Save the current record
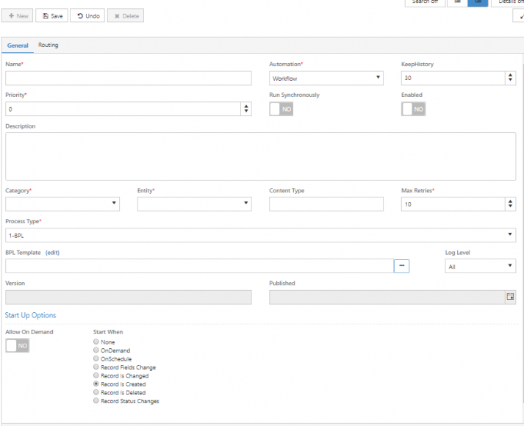The width and height of the screenshot is (524, 426). tap(51, 15)
